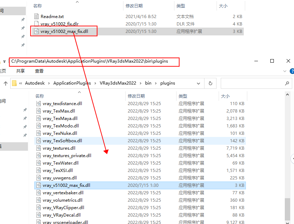The image size is (294, 224).
Task: Click the vray_TexMaya.dll file icon
Action: pos(39,119)
